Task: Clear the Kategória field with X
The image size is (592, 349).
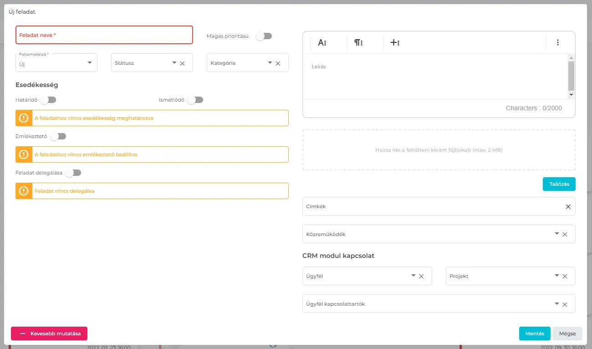Action: (x=278, y=63)
